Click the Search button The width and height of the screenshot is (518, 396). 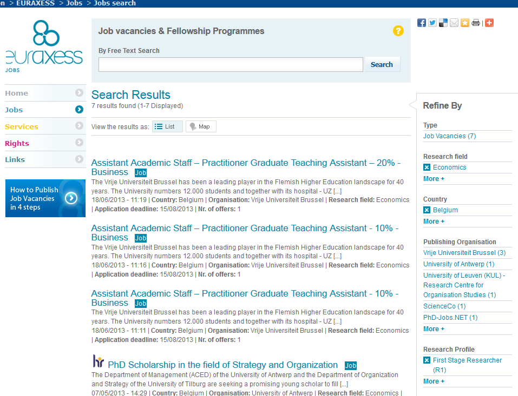(x=382, y=64)
